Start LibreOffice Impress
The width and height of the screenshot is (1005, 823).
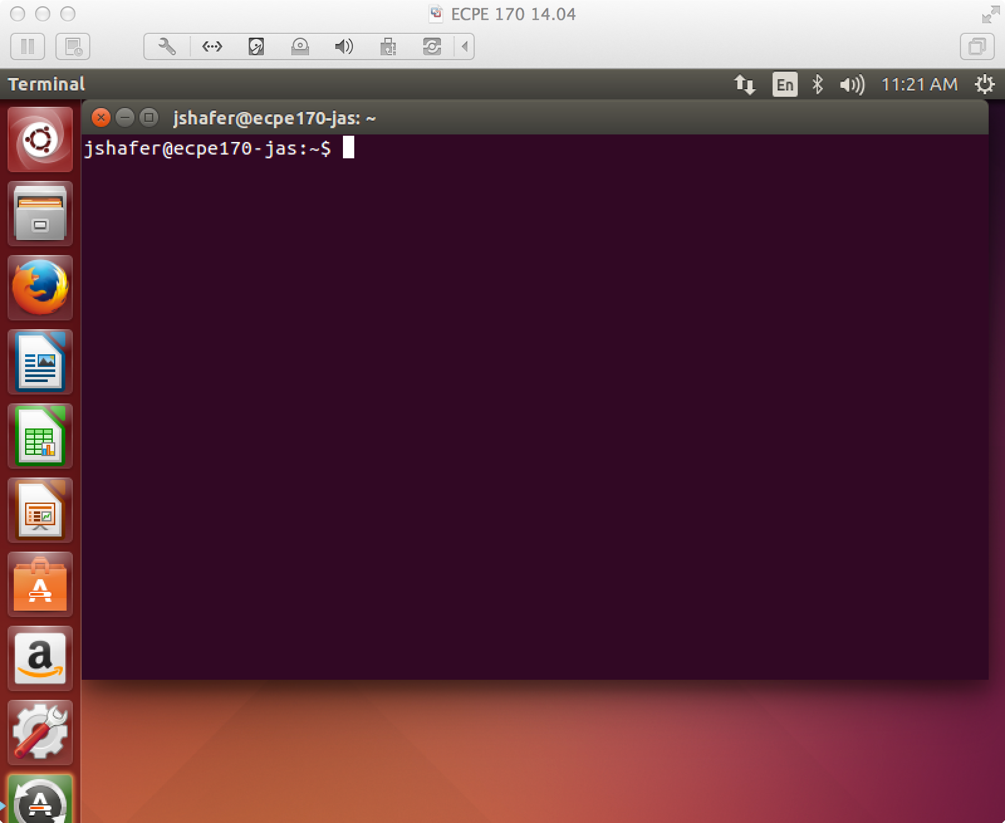click(40, 510)
